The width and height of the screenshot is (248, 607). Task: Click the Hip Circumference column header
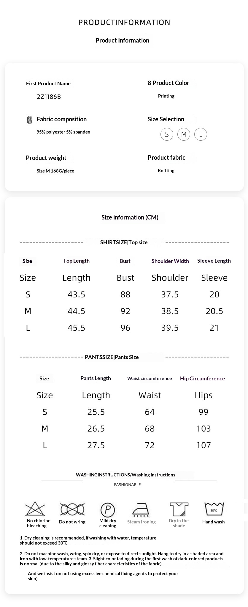(202, 379)
